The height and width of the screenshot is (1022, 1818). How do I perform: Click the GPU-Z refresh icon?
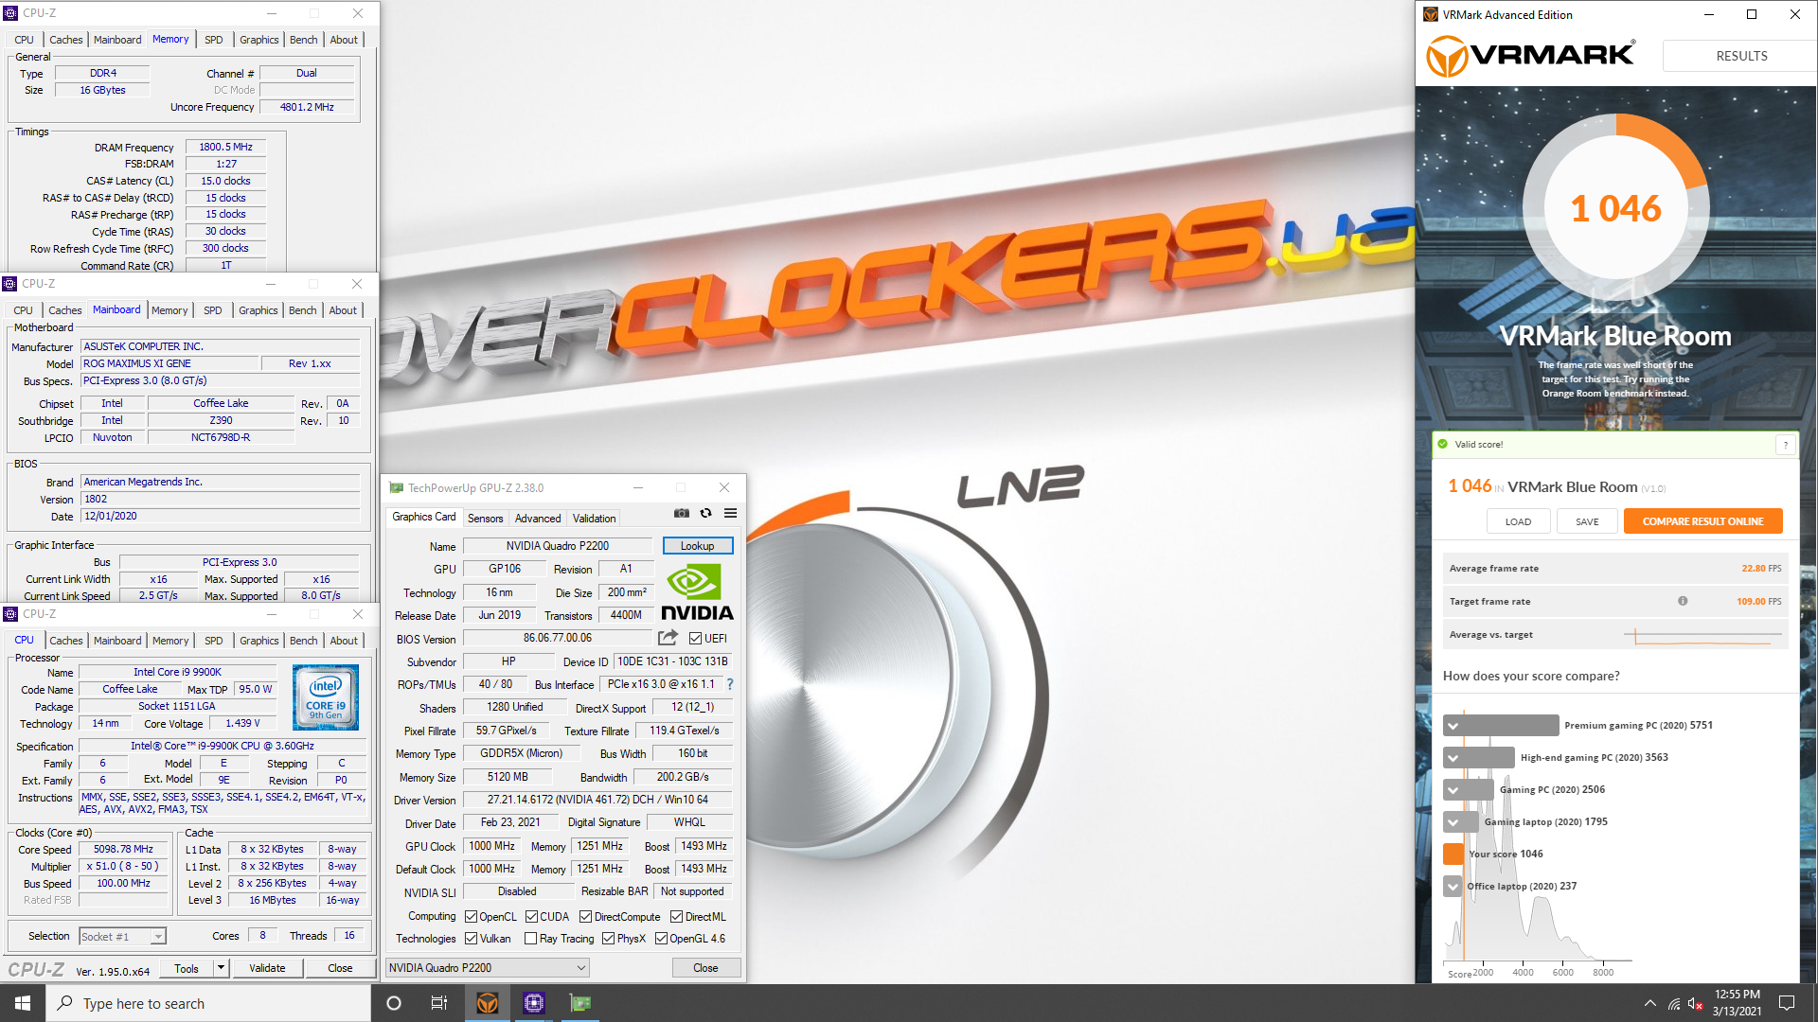(x=705, y=513)
